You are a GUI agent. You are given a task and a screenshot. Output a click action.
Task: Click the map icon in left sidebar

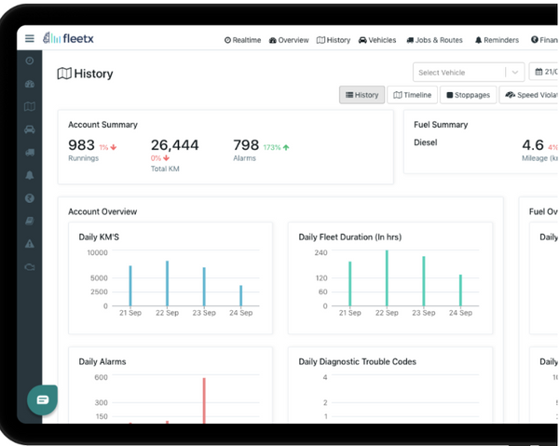pyautogui.click(x=30, y=106)
